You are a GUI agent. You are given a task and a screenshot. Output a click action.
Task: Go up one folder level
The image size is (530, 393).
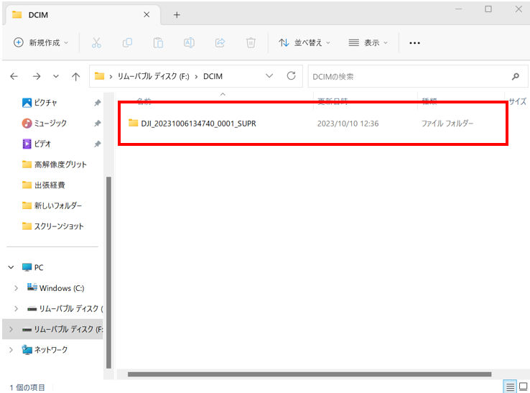(75, 76)
